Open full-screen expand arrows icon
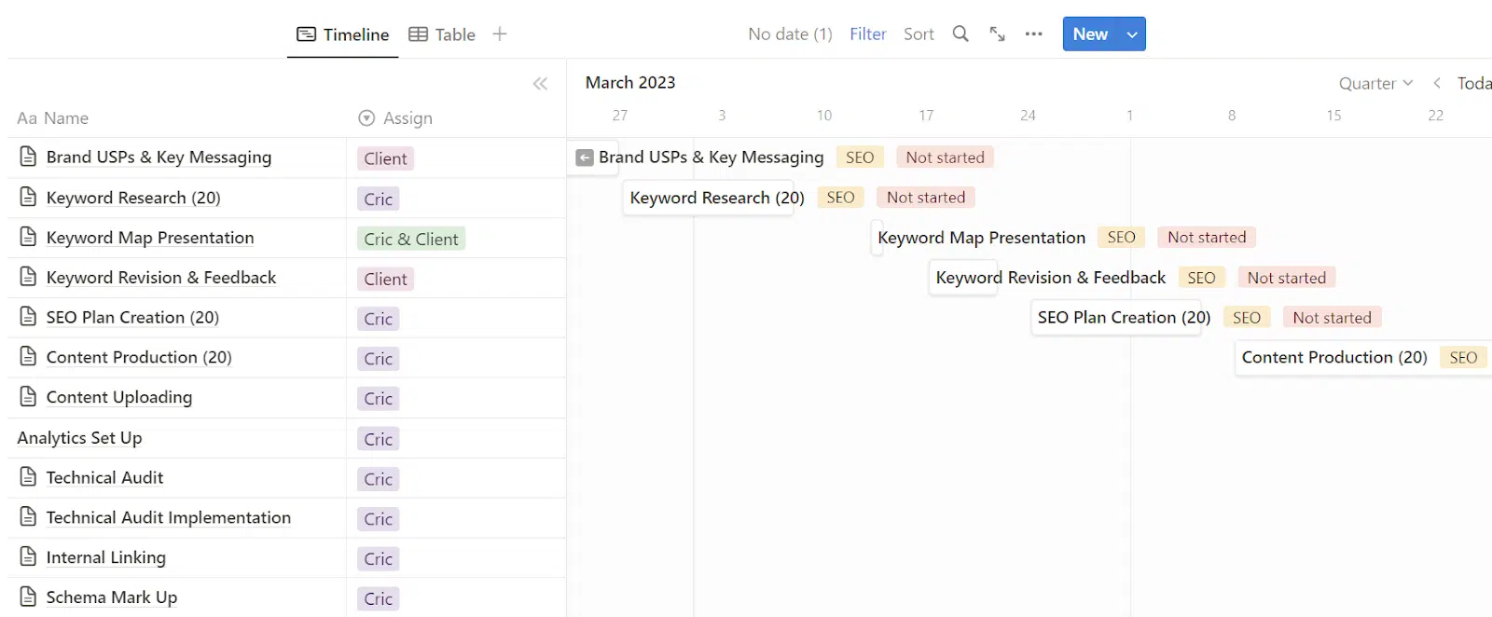1492x617 pixels. (997, 34)
